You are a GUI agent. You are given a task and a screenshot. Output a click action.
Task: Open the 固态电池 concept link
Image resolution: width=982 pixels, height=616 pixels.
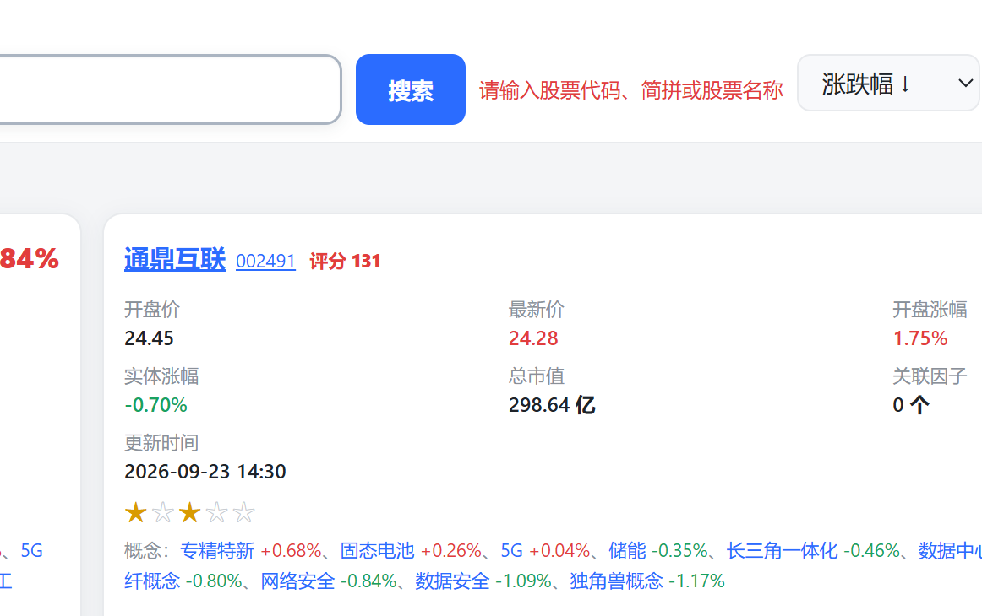point(378,551)
